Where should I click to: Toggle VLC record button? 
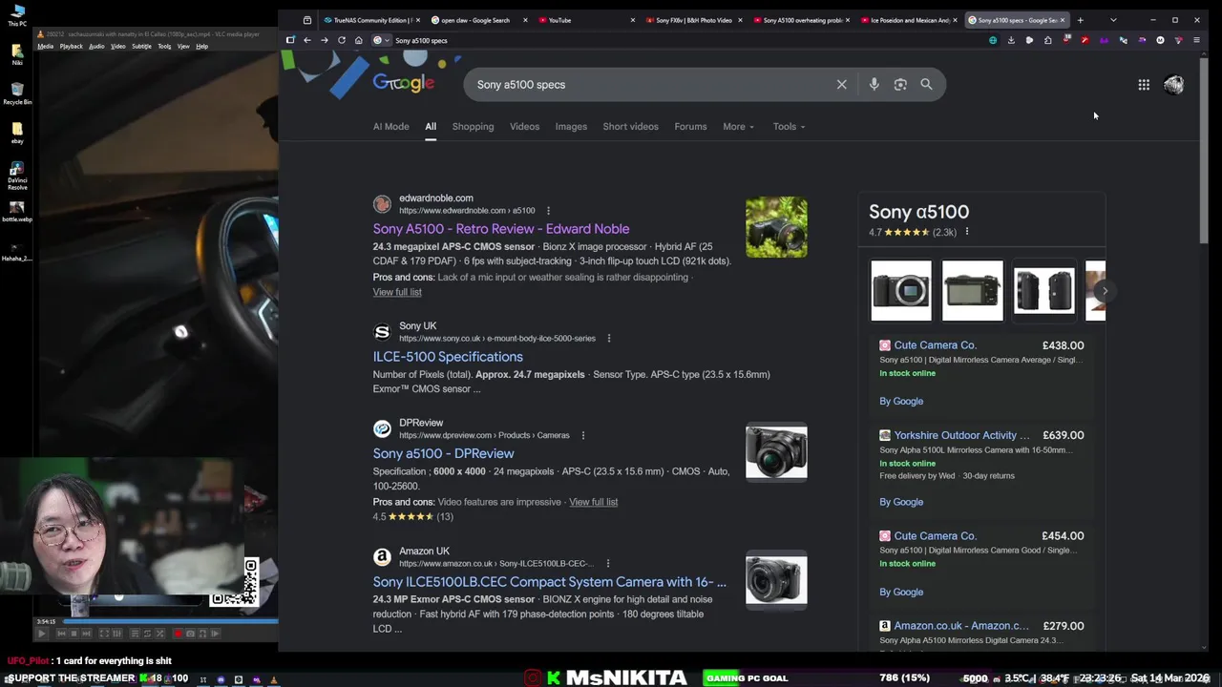point(178,634)
